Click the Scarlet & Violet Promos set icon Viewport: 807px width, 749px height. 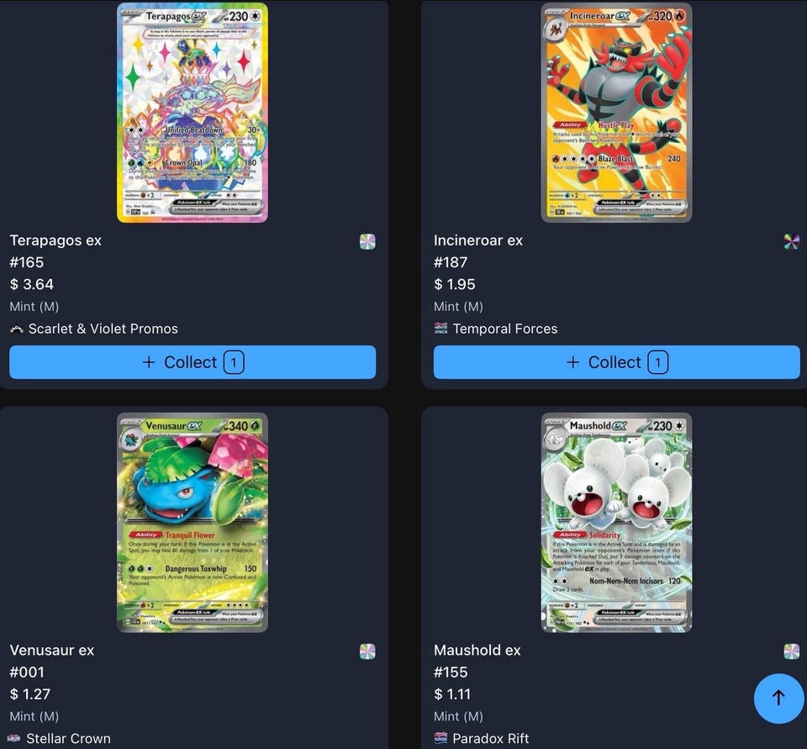tap(17, 329)
